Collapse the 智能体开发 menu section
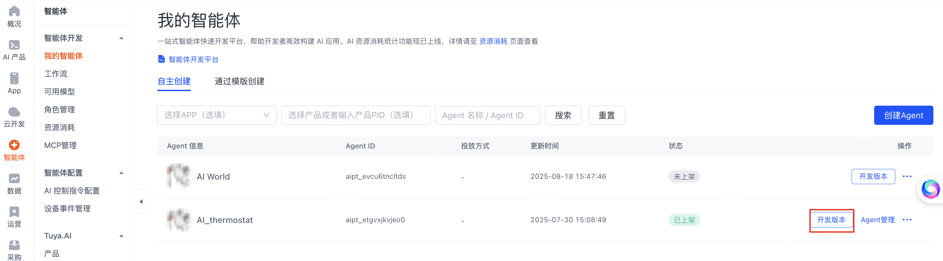Image resolution: width=943 pixels, height=261 pixels. click(121, 38)
